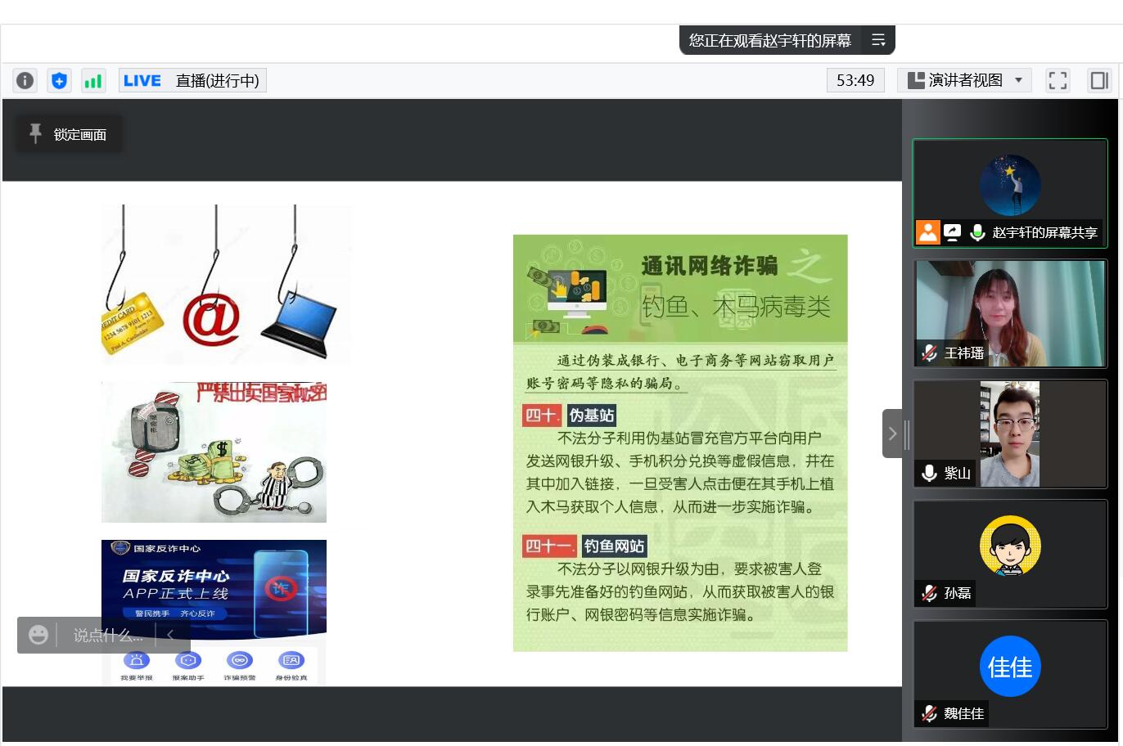The height and width of the screenshot is (746, 1123).
Task: Open the emoji reaction picker
Action: (38, 635)
